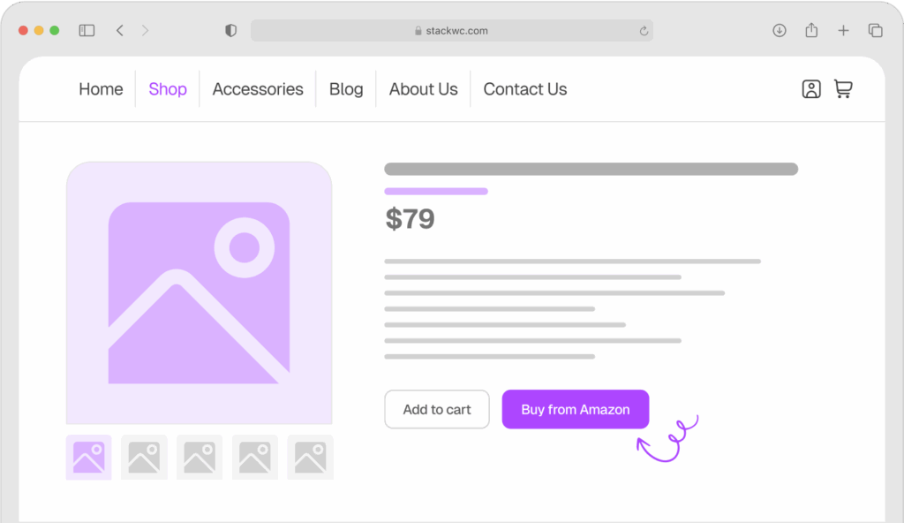This screenshot has height=523, width=904.
Task: Reload the page using the refresh icon
Action: pyautogui.click(x=644, y=30)
